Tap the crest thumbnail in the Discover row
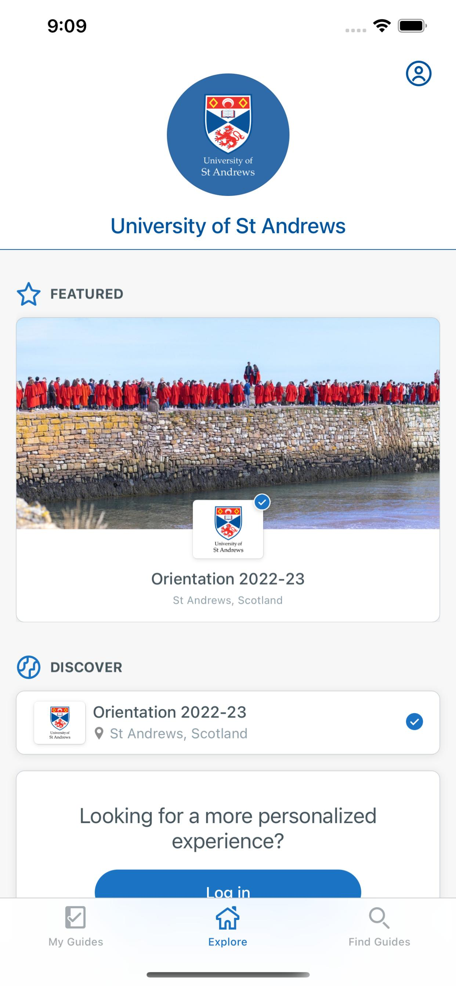Screen dimensions: 456x986 tap(60, 723)
